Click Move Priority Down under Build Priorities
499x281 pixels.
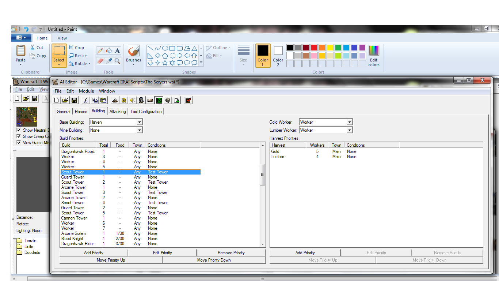point(214,260)
